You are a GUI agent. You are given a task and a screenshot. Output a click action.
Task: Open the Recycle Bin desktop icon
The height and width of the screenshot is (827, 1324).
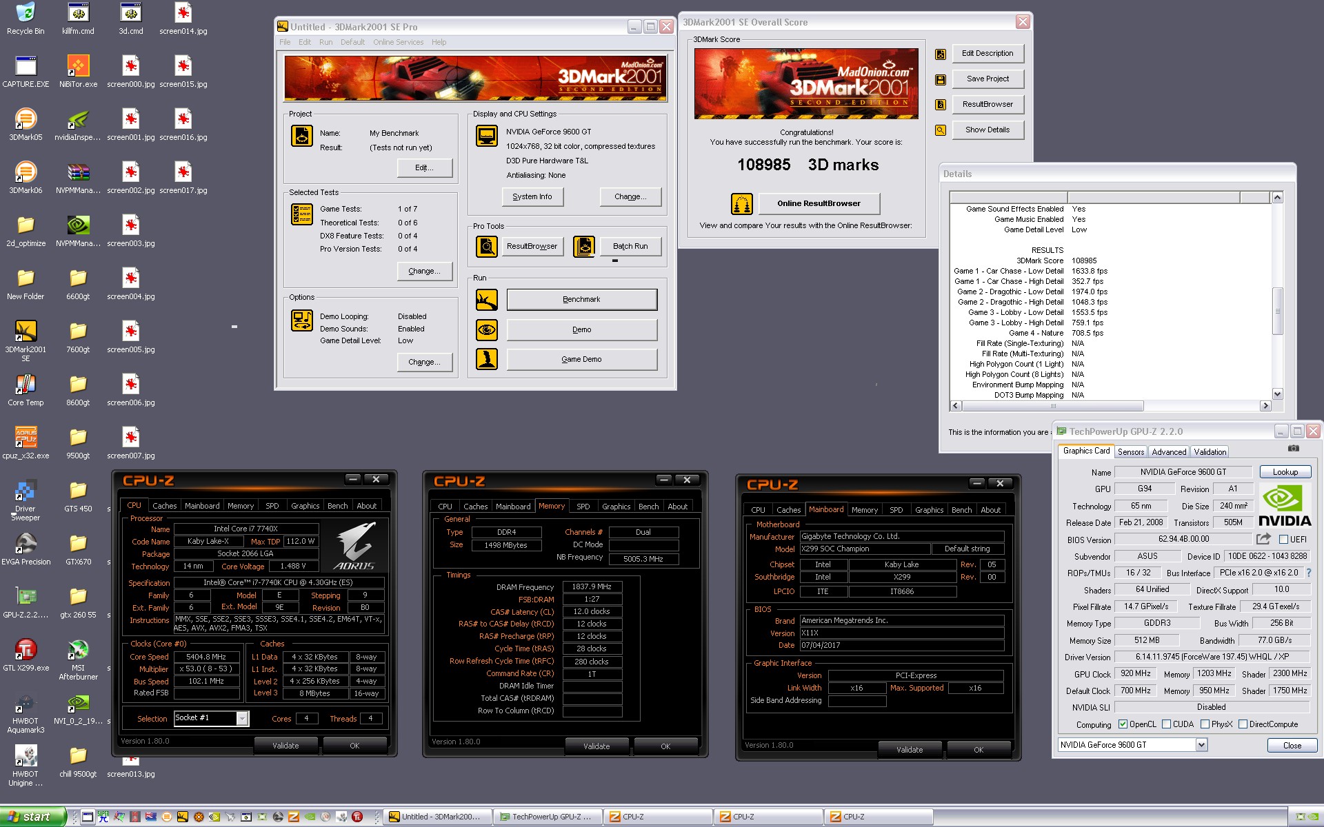tap(26, 19)
